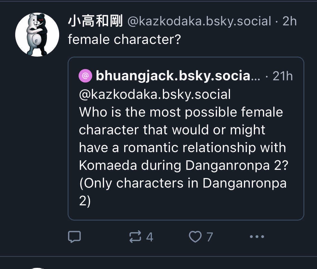Click the @kazkodaka.bsky.social handle beside the display name

pos(199,21)
